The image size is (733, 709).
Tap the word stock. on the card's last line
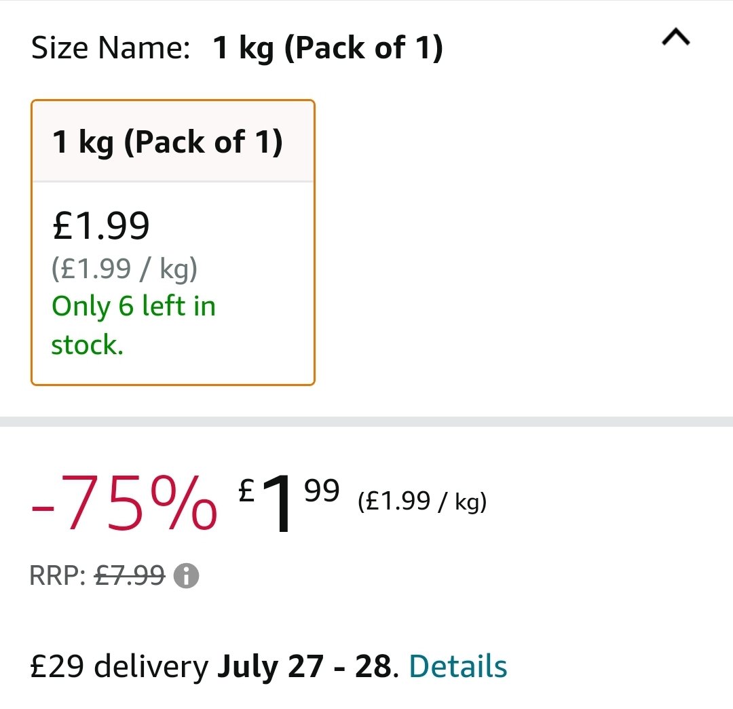[x=87, y=345]
